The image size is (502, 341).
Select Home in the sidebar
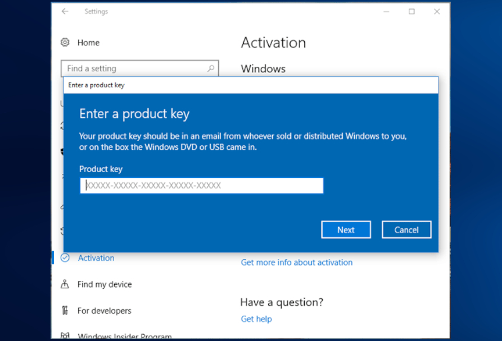[89, 43]
